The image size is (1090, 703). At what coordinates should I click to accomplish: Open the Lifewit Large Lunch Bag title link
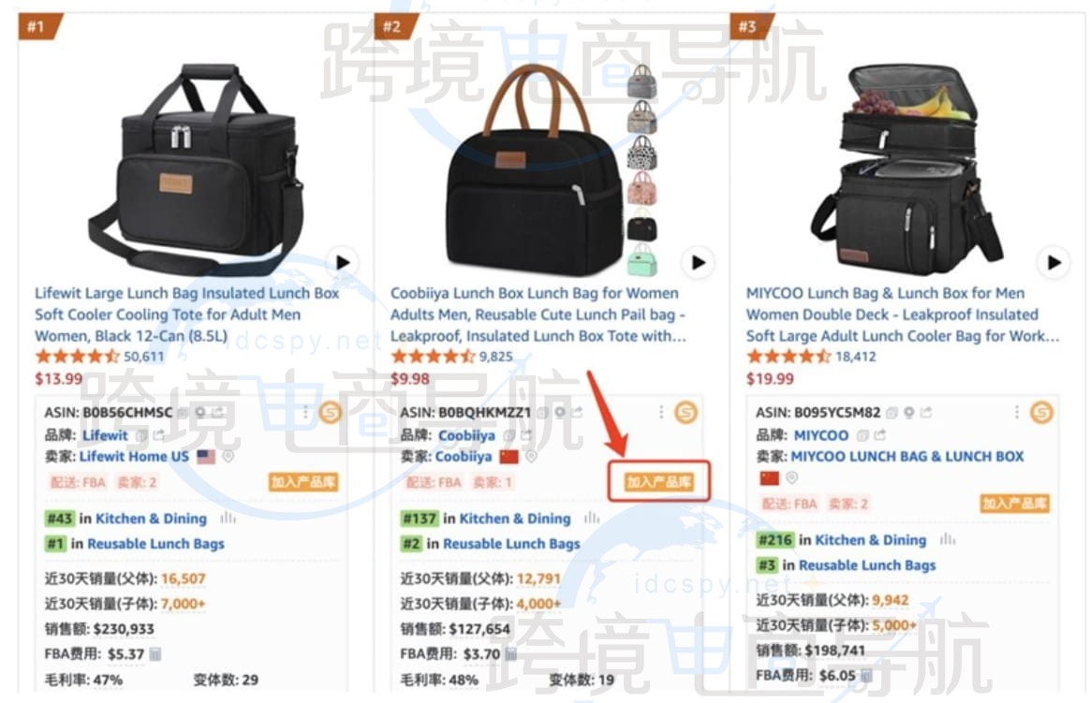coord(187,315)
